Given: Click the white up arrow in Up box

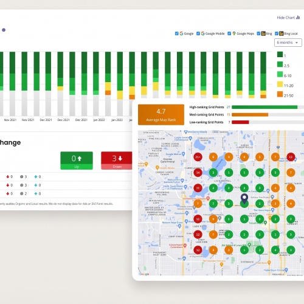Looking at the screenshot, I should (80, 159).
